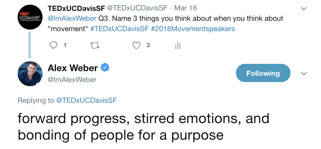The image size is (321, 149).
Task: View tweet activity bar chart icon
Action: coord(178,46)
